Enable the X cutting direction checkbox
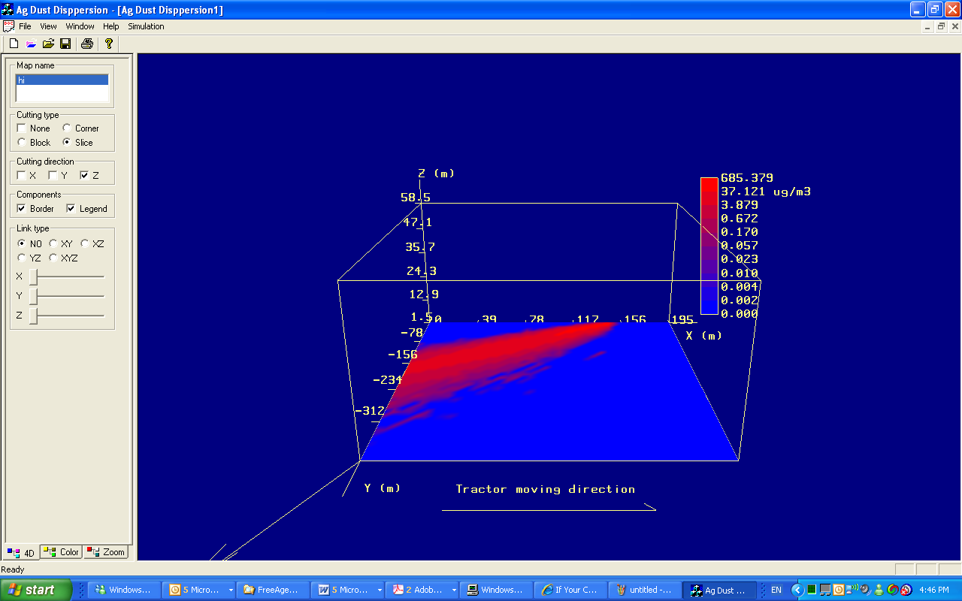This screenshot has width=962, height=601. 22,175
